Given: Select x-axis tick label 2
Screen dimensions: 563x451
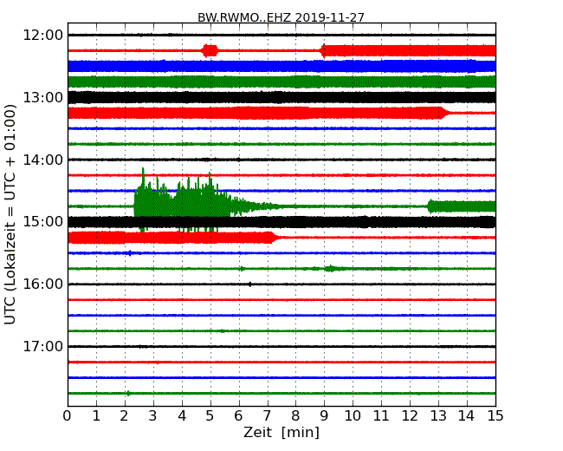Looking at the screenshot, I should (125, 415).
